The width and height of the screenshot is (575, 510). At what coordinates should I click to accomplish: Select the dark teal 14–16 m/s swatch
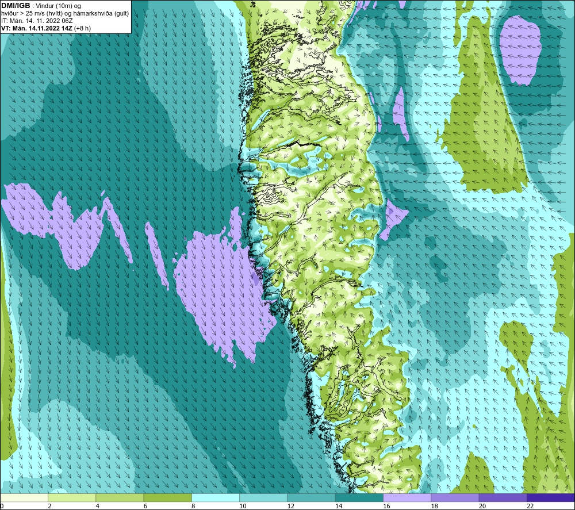[x=359, y=497]
